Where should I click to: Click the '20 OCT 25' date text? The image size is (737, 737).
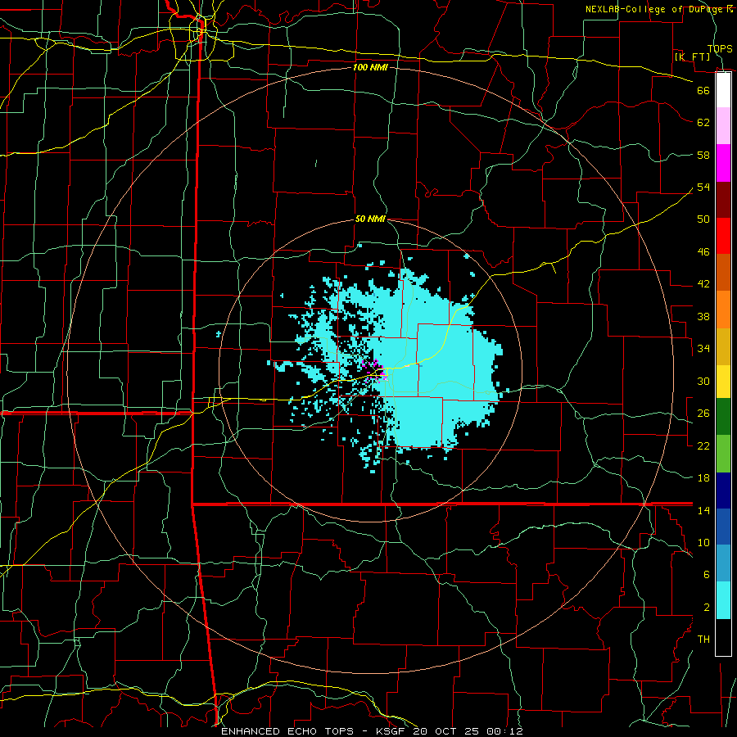[447, 731]
